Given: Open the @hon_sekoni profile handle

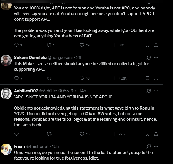Looking at the screenshot, I should click(60, 58).
